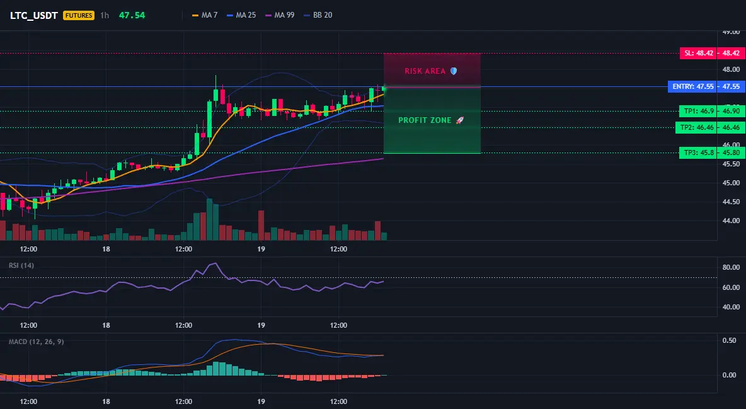
Task: Click the RISK AREA text
Action: [x=425, y=71]
